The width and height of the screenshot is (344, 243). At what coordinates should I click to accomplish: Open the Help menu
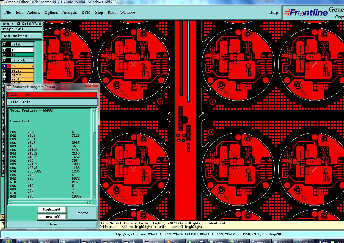pos(273,12)
